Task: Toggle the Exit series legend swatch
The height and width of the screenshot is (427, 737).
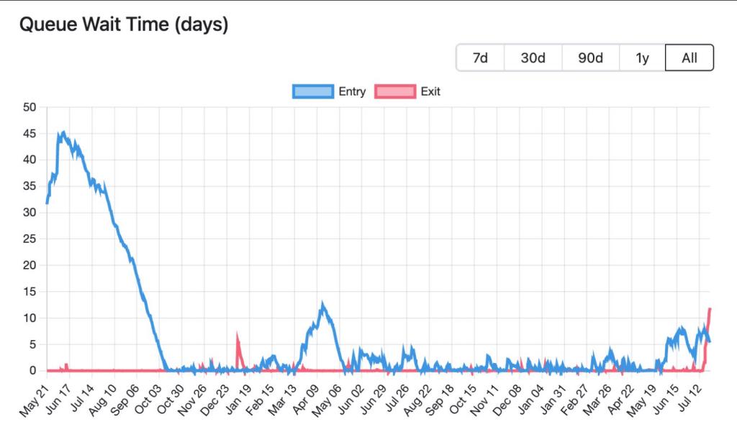Action: tap(395, 91)
